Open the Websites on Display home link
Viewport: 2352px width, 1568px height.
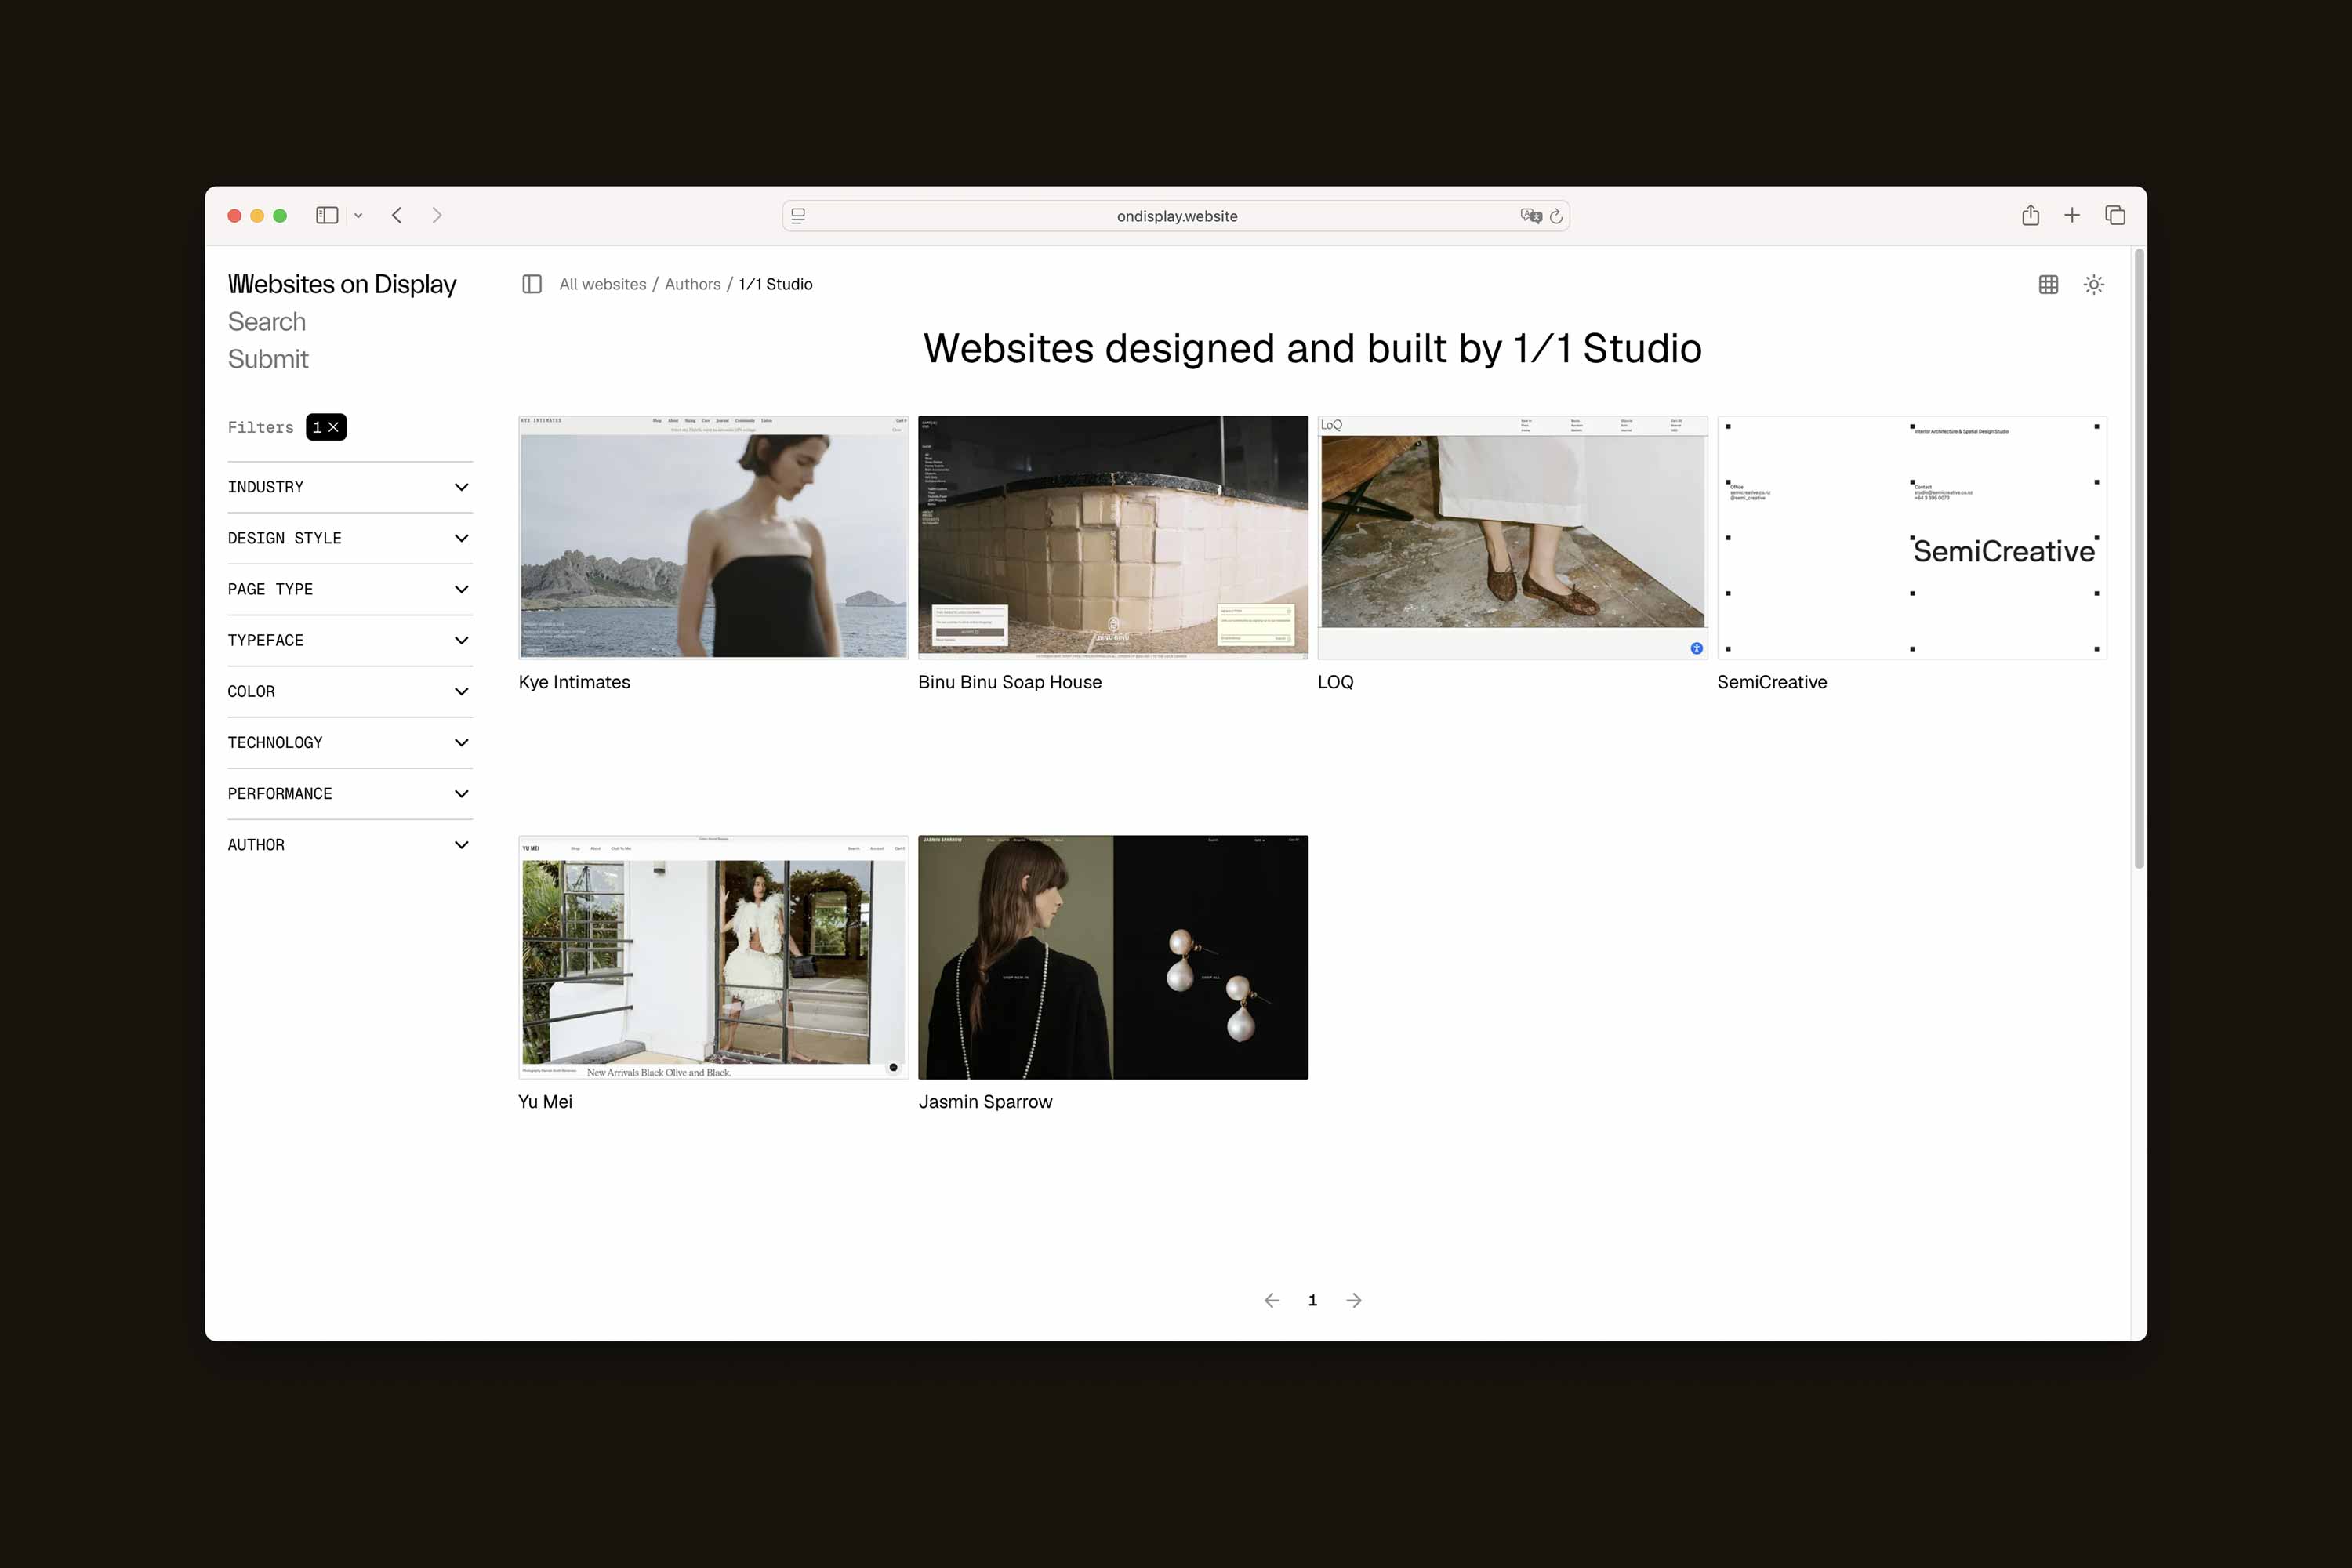click(342, 284)
